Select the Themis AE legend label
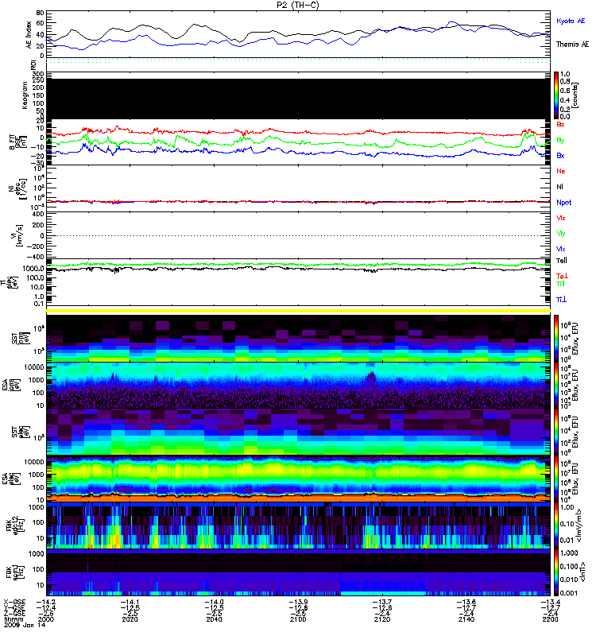The width and height of the screenshot is (596, 636). (x=572, y=45)
